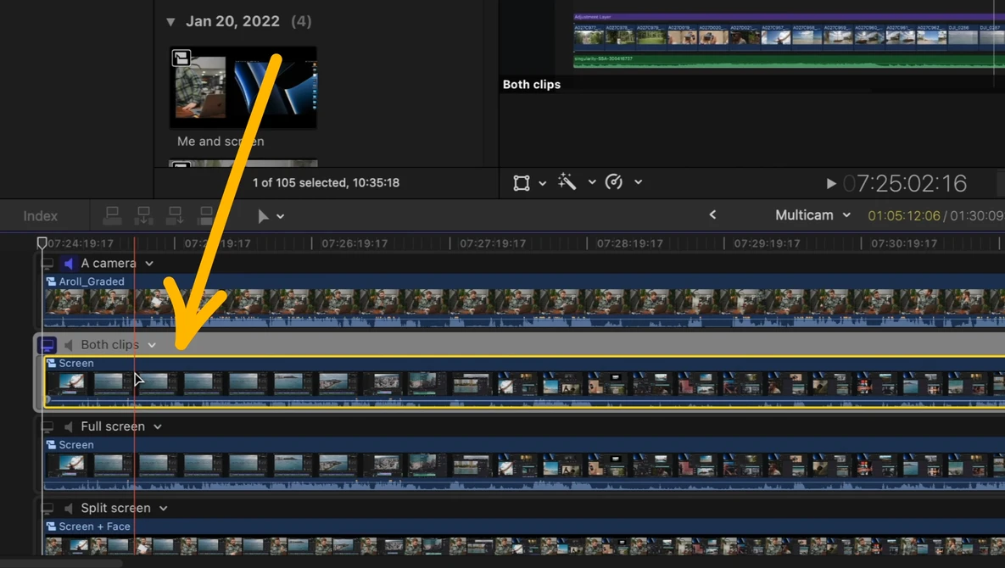The image size is (1005, 568).
Task: Click the Split screen angle name
Action: 115,508
